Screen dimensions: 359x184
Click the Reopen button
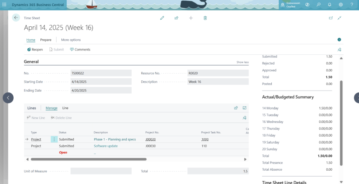pyautogui.click(x=35, y=50)
